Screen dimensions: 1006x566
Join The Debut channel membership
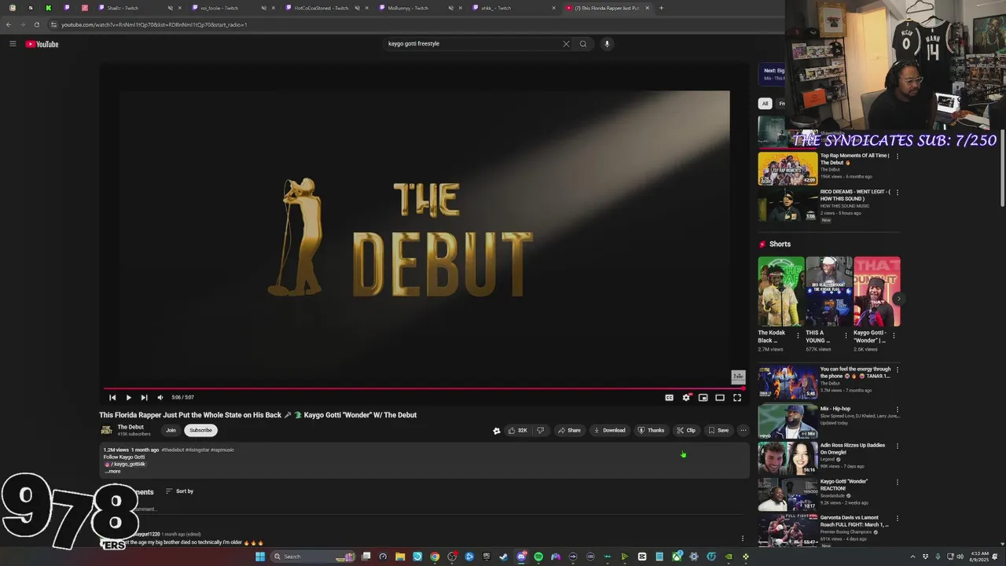171,430
